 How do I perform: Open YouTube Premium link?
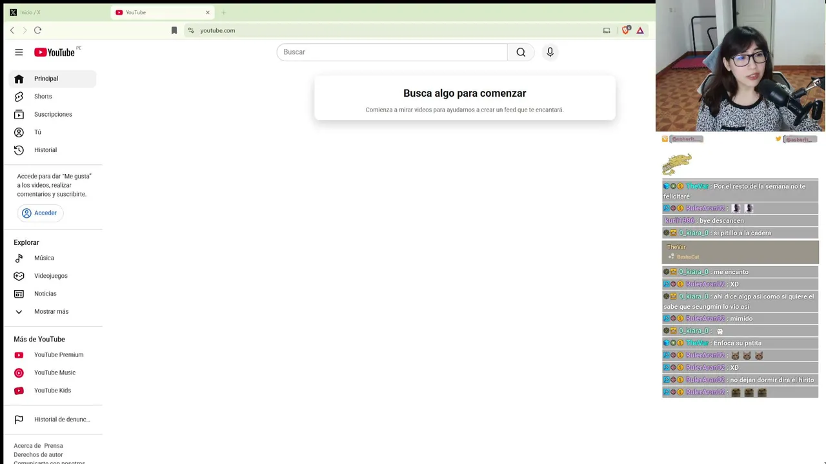point(52,355)
